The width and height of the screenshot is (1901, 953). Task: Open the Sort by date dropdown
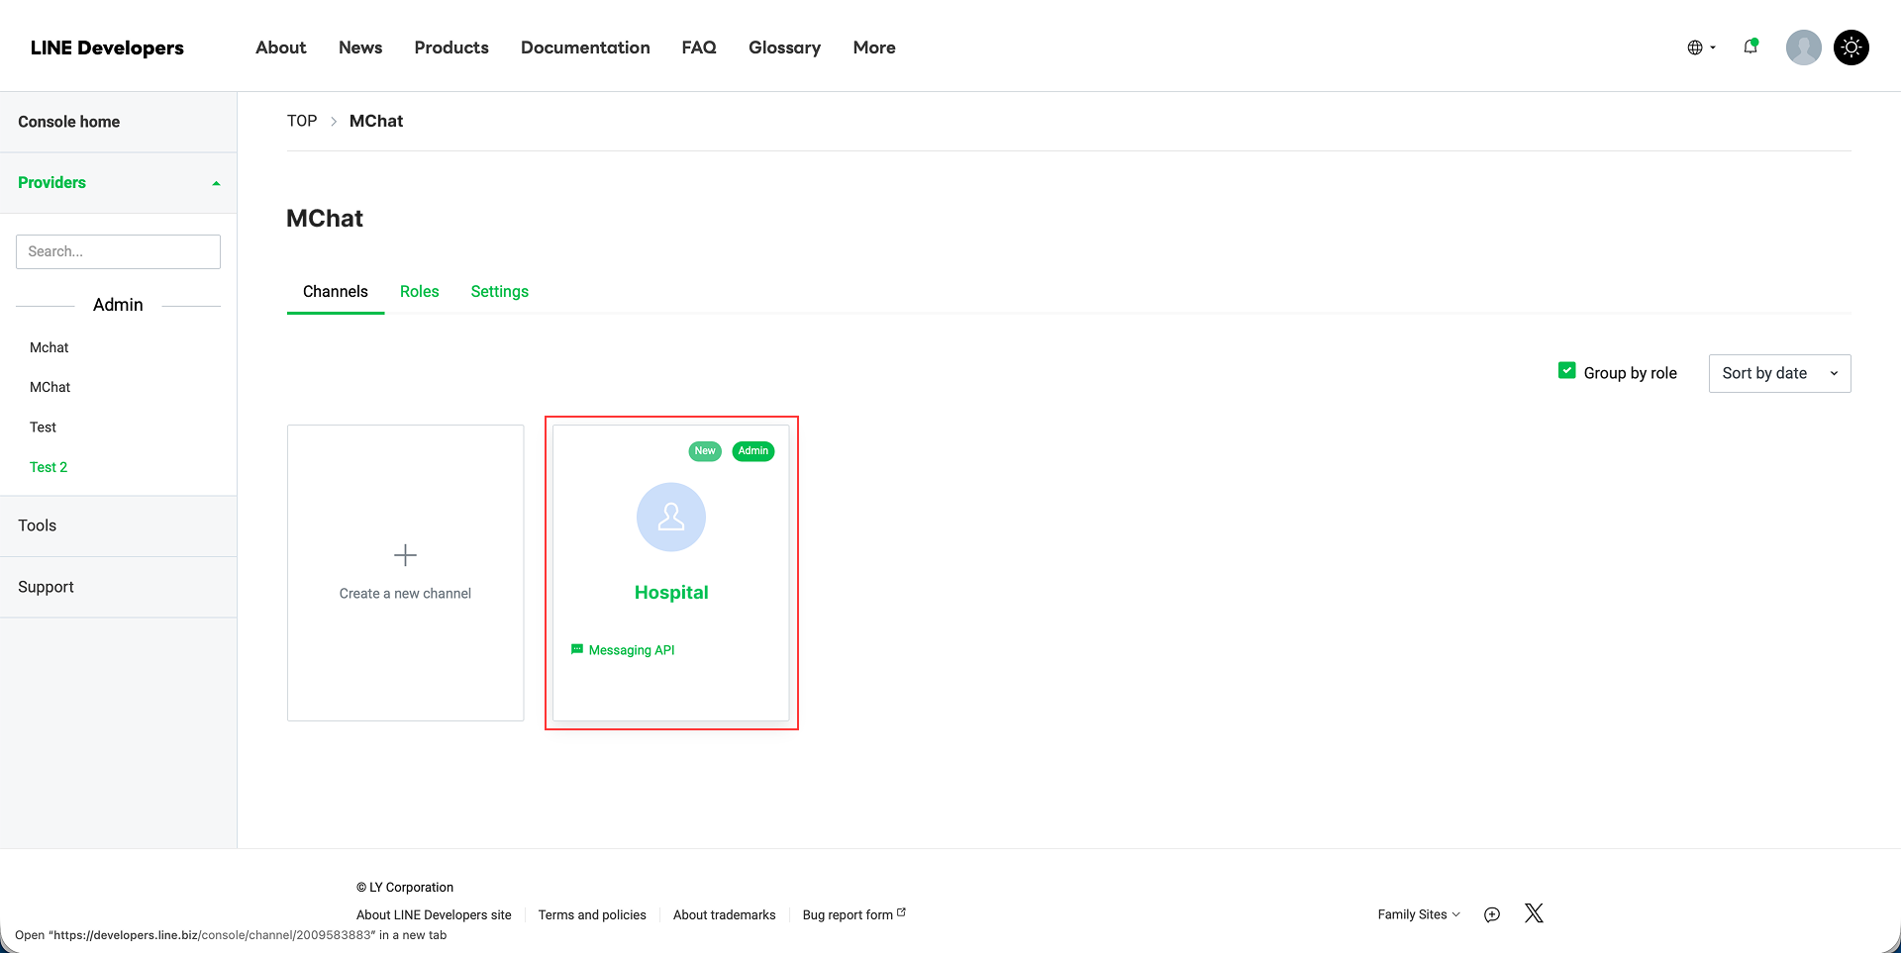click(x=1778, y=373)
